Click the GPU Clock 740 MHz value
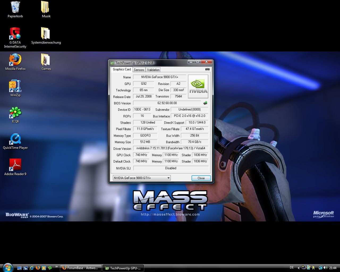The height and width of the screenshot is (272, 340). coord(141,155)
